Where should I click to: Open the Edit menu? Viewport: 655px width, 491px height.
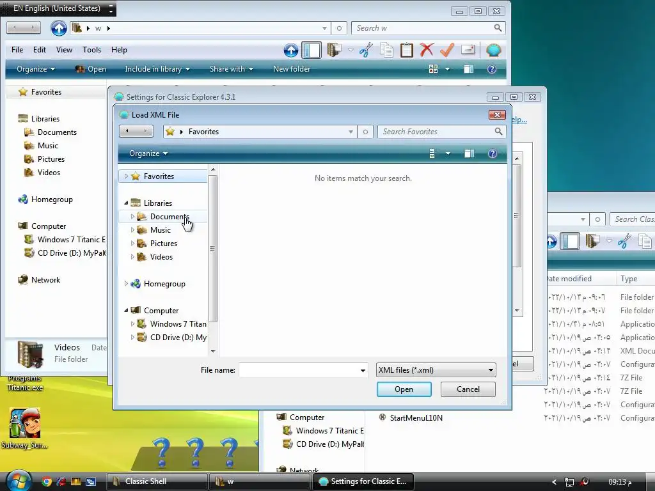pos(40,50)
